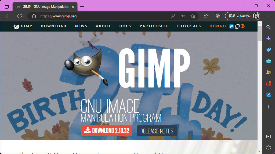
Task: Click the DOWNLOAD 2.10.32 button
Action: [107, 131]
